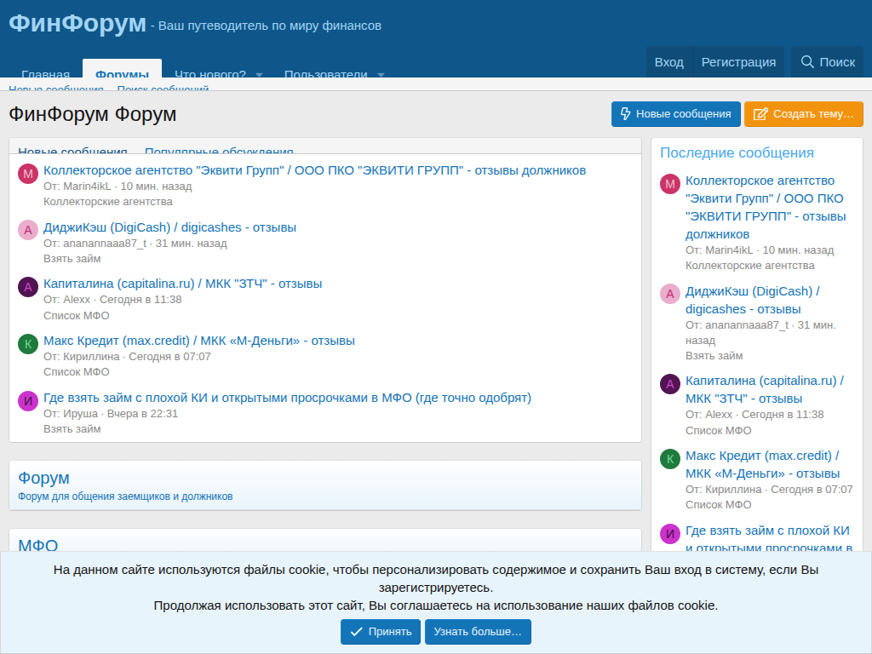Click Кириллина avatar beside Макс Кредит thread
Screen dimensions: 872x654
28,344
